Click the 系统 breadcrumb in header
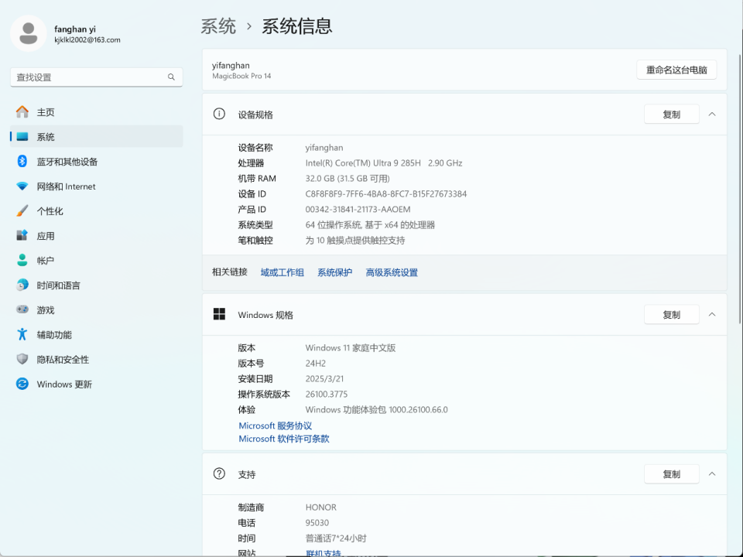The height and width of the screenshot is (557, 743). click(x=218, y=26)
